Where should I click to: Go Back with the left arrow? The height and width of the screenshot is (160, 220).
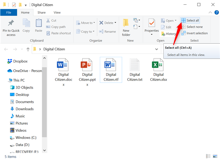click(6, 49)
